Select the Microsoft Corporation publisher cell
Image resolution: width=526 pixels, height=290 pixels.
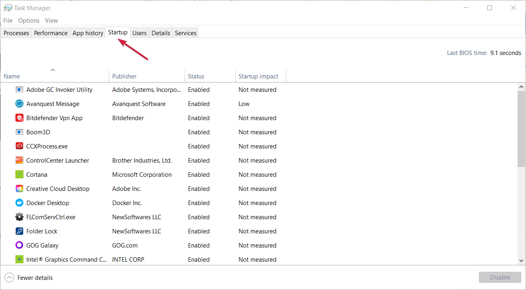click(142, 175)
